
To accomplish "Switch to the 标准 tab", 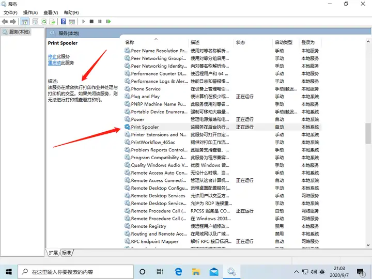I will tap(67, 253).
